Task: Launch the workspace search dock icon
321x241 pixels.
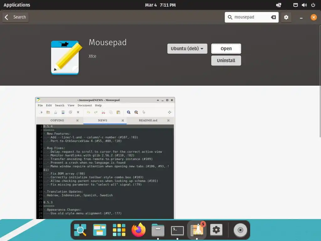Action: click(x=80, y=230)
